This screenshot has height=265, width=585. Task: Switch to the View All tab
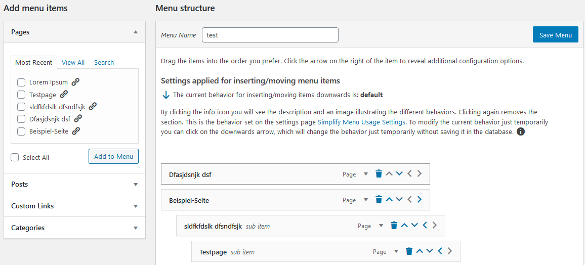click(x=73, y=63)
